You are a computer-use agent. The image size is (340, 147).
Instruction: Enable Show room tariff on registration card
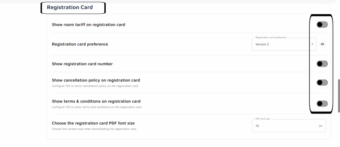pyautogui.click(x=322, y=25)
